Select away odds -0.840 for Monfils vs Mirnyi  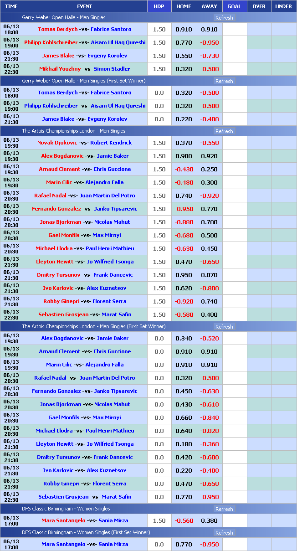click(x=209, y=417)
